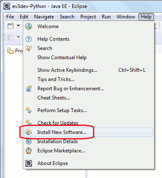Choose Welcome from the Help menu
The width and height of the screenshot is (162, 178).
pos(88,26)
